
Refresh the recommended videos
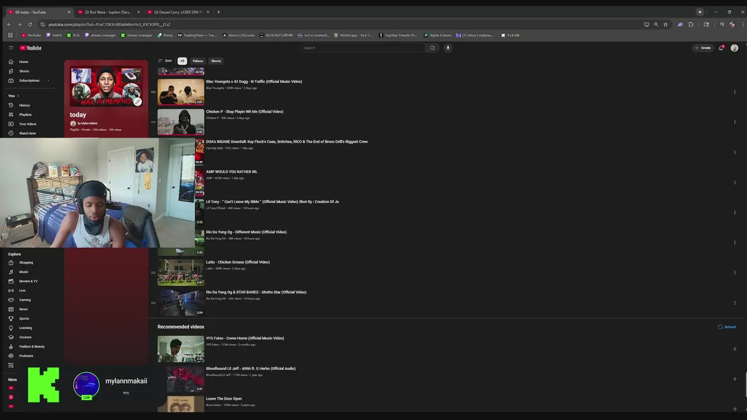tap(727, 327)
